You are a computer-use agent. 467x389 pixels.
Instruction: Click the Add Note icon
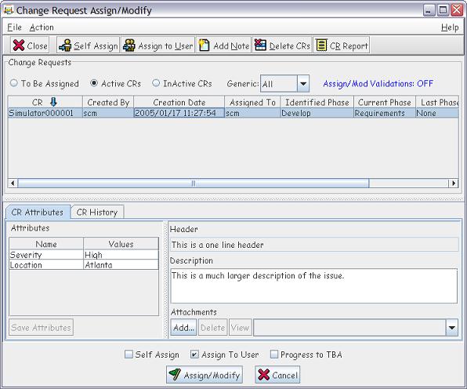(x=204, y=45)
